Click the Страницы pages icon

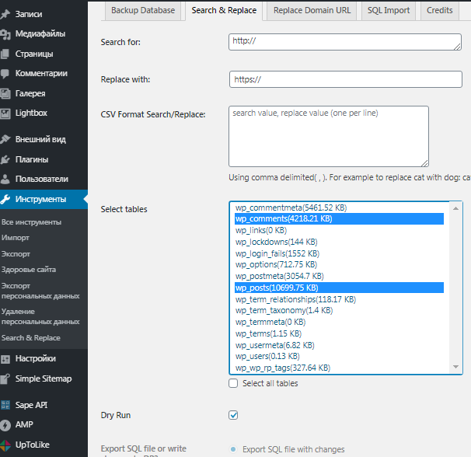point(5,54)
